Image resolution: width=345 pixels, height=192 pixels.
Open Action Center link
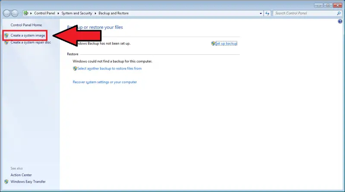click(21, 175)
